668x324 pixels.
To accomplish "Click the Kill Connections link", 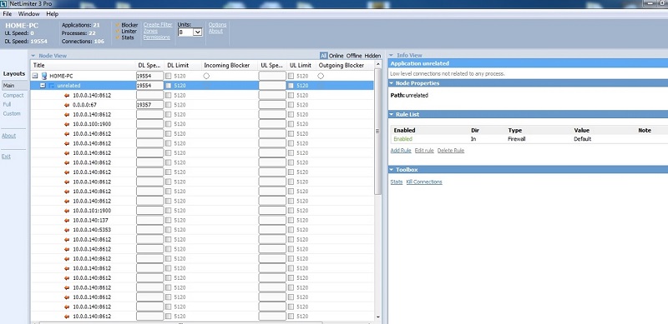I will [424, 182].
